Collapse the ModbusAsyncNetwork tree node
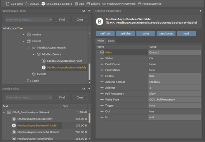The height and width of the screenshot is (142, 205). (29, 48)
